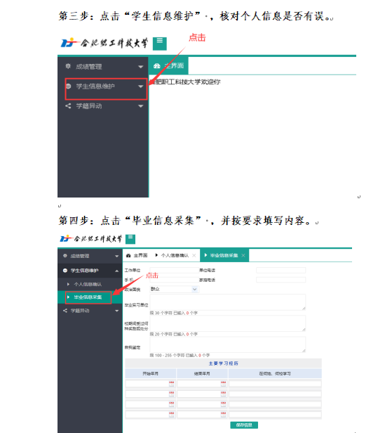Viewport: 385px width, 433px height.
Task: Expand 学籍异动 arrow in upper sidebar
Action: pyautogui.click(x=140, y=106)
